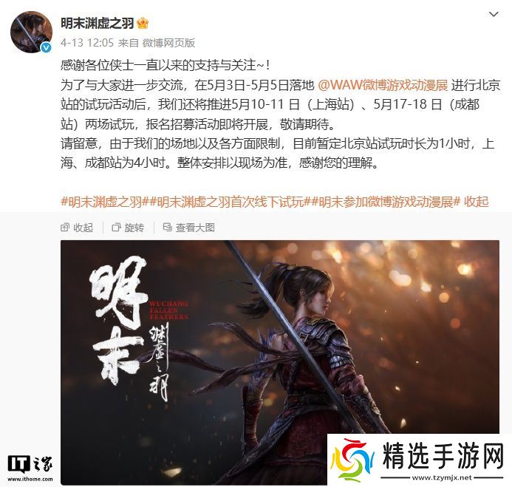The image size is (512, 487).
Task: Expand the post options chevron menu
Action: (x=494, y=14)
